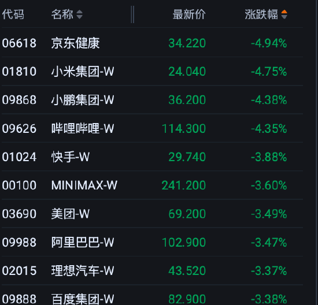
Task: Select stock code 09988
Action: (x=19, y=243)
